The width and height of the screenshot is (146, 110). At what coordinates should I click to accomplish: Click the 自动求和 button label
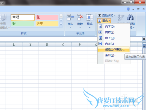coord(108,16)
